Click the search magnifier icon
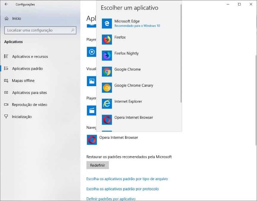 [x=73, y=30]
